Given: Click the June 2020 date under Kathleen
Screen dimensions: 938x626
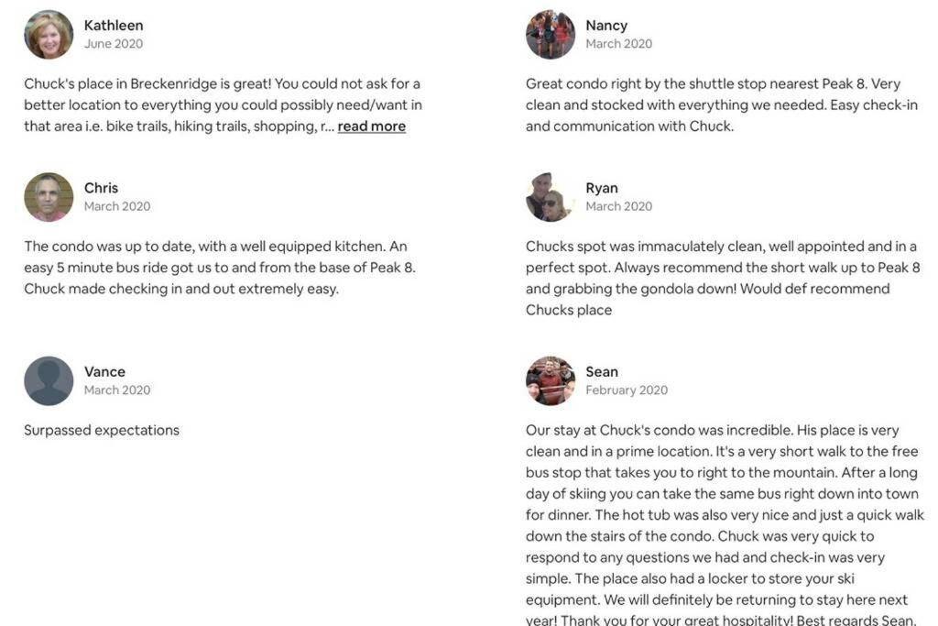Looking at the screenshot, I should pyautogui.click(x=114, y=44).
